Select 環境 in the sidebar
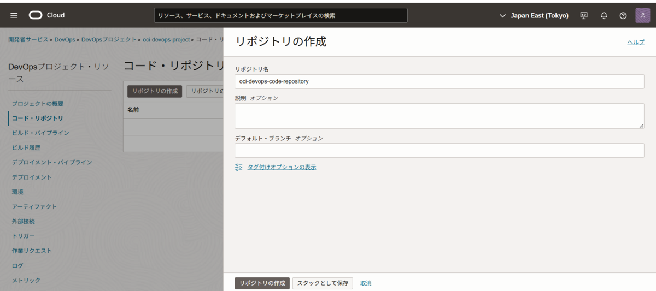 click(17, 192)
